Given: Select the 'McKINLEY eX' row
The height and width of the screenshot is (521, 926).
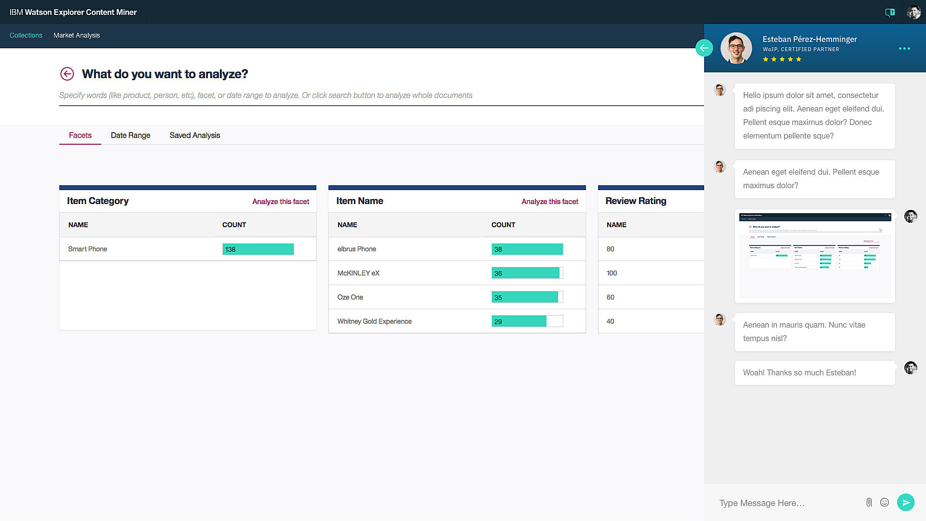Looking at the screenshot, I should pos(457,273).
